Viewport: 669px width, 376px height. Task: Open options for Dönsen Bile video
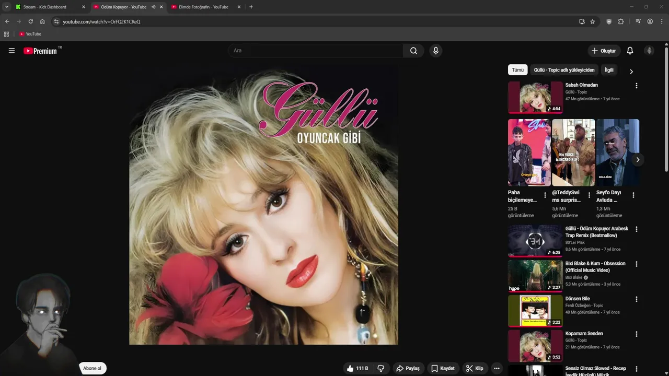[636, 299]
